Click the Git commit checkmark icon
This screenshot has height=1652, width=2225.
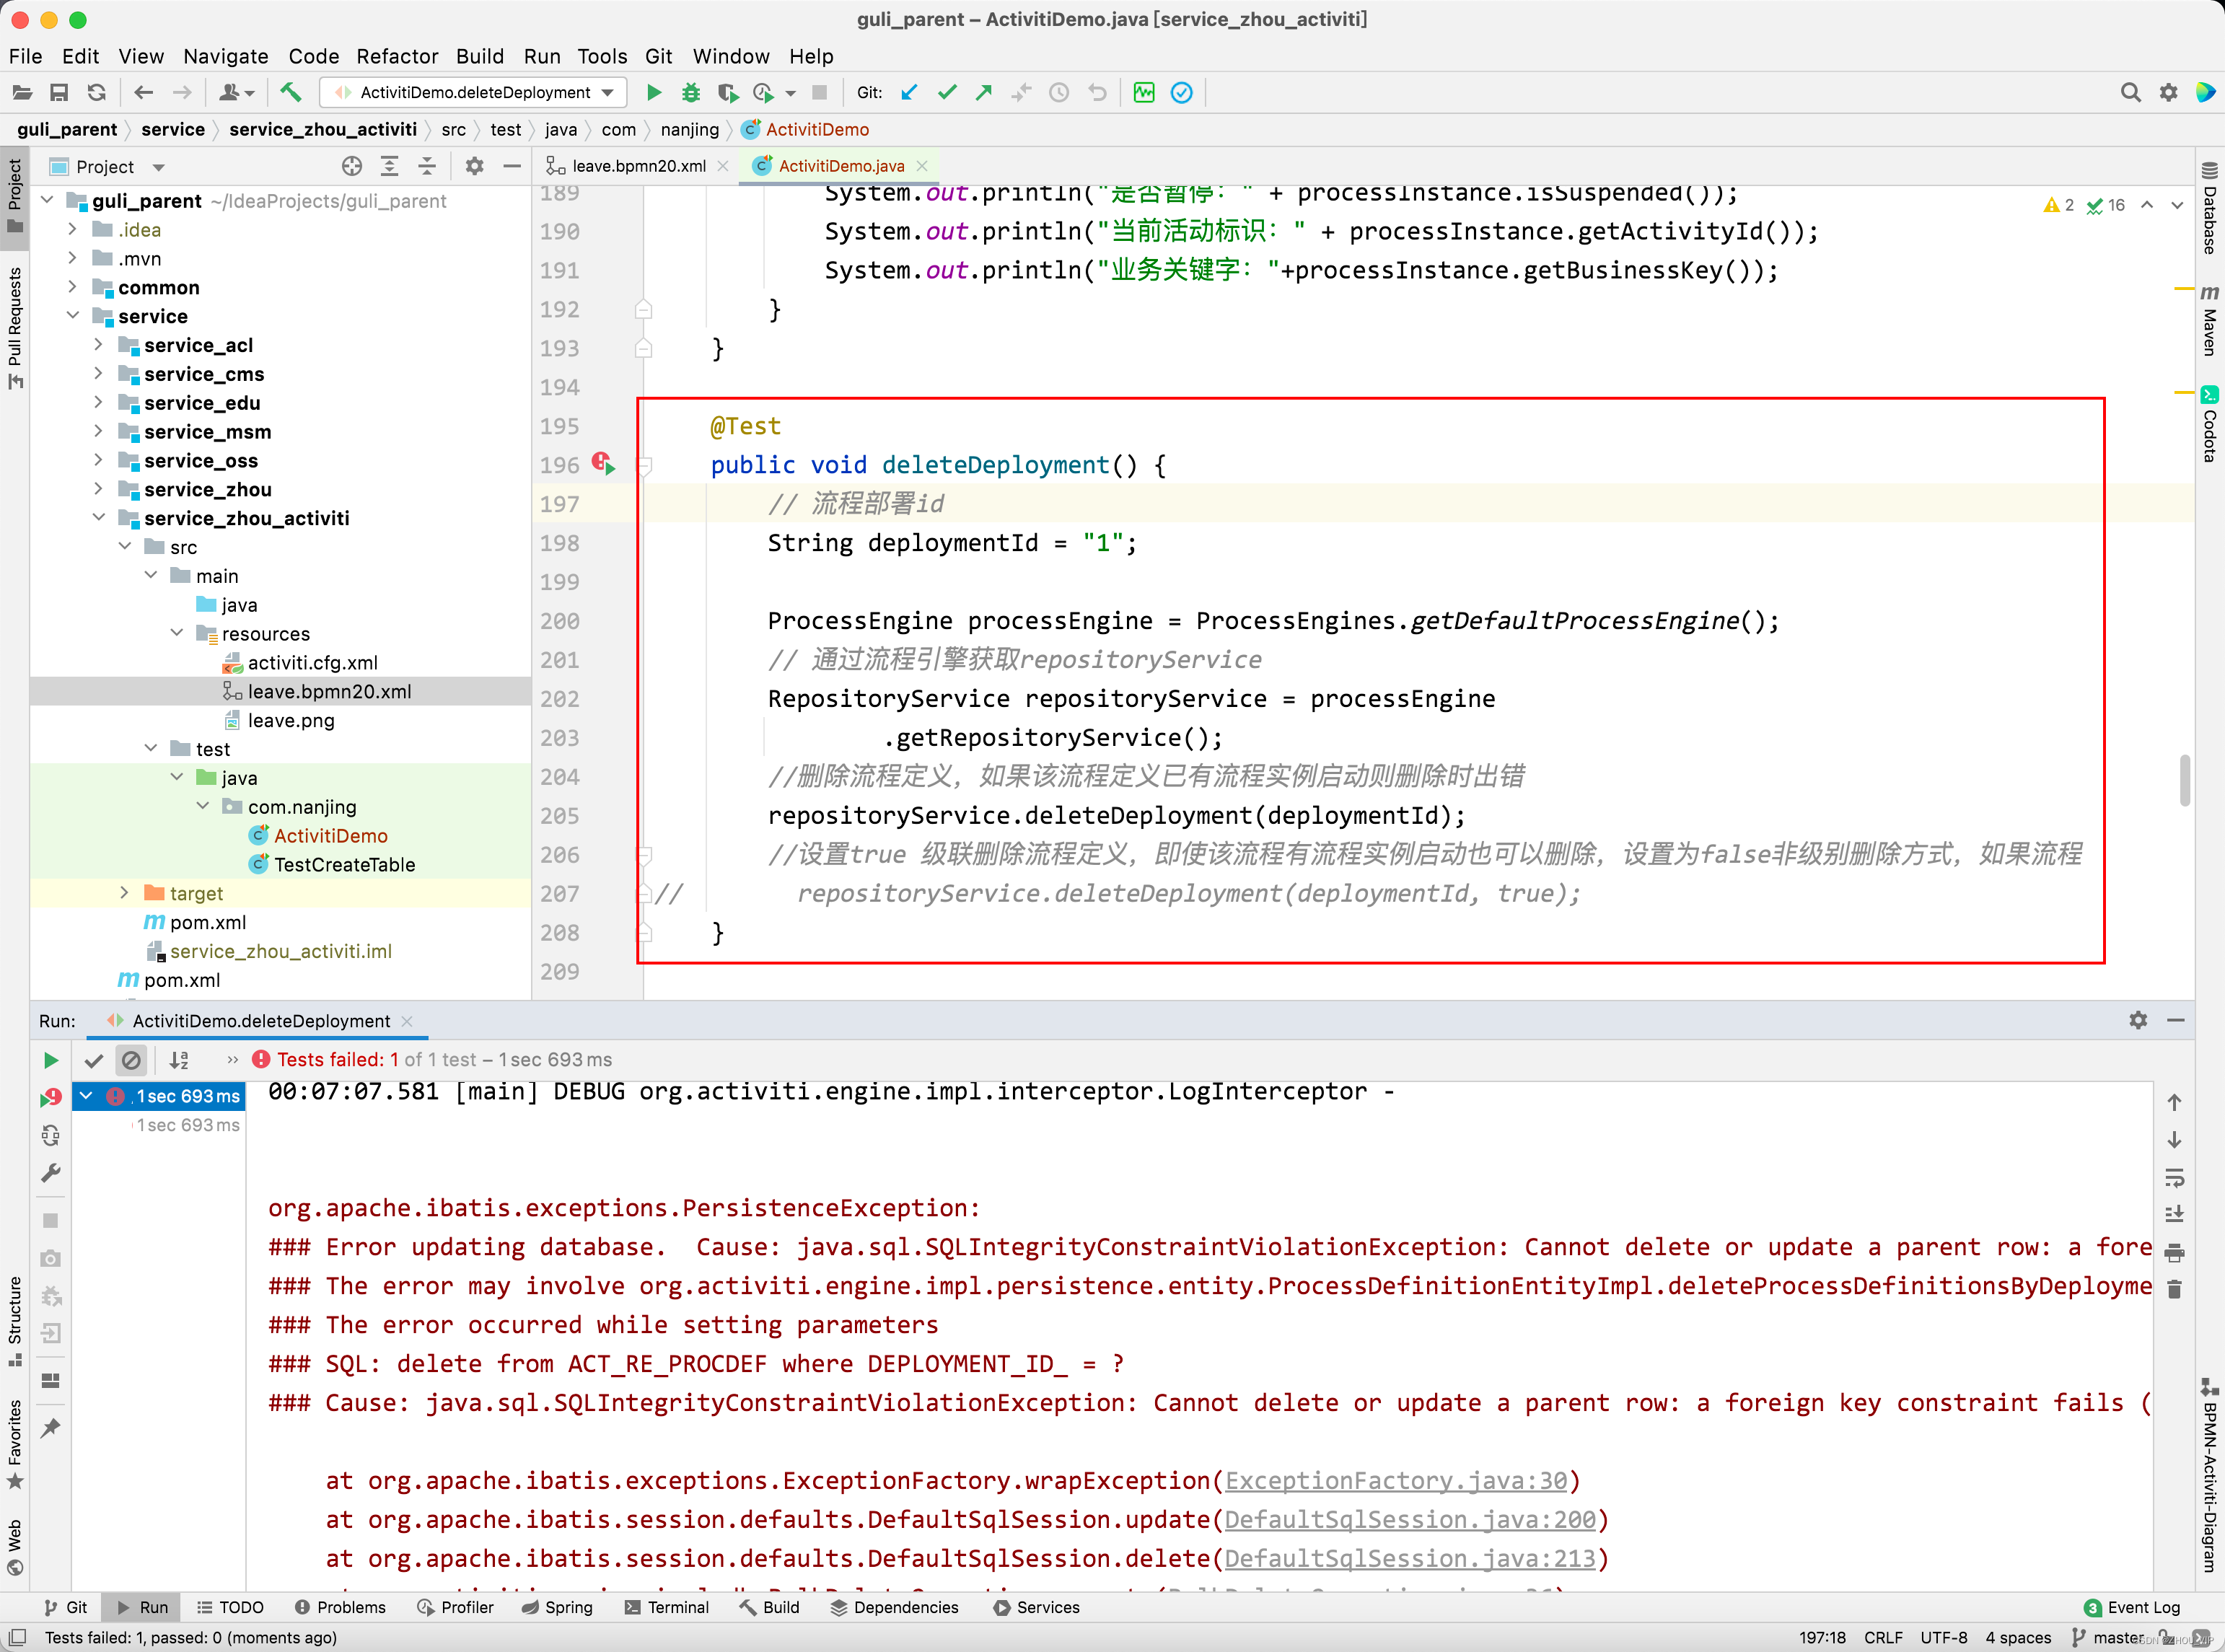[947, 92]
